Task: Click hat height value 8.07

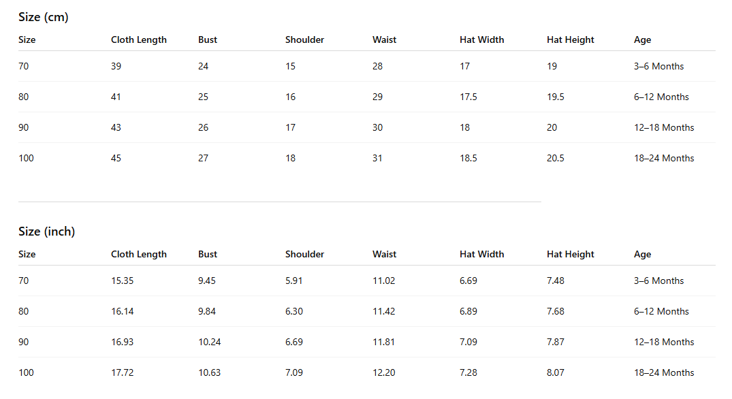Action: [x=555, y=373]
